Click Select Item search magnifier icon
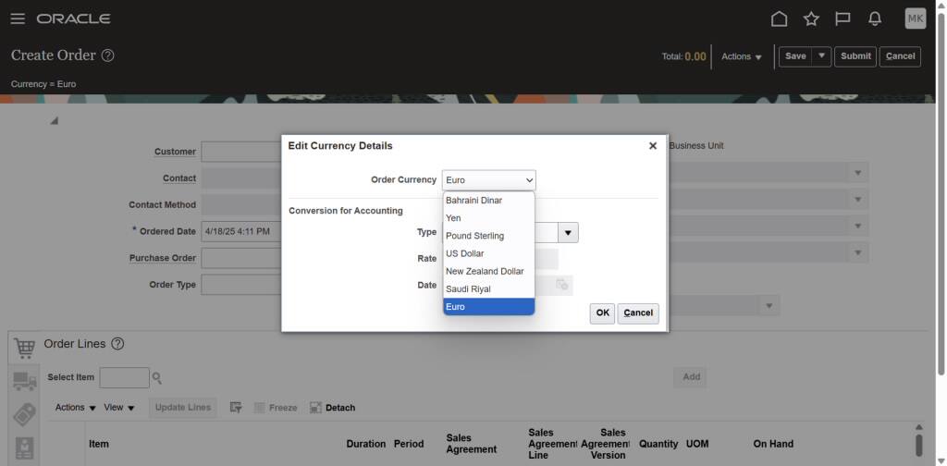This screenshot has width=947, height=466. coord(157,378)
